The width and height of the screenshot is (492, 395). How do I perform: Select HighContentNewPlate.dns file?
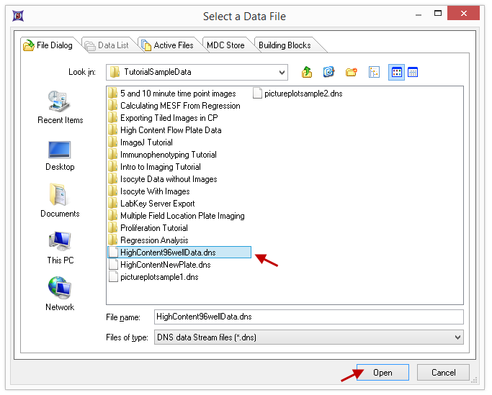point(165,265)
